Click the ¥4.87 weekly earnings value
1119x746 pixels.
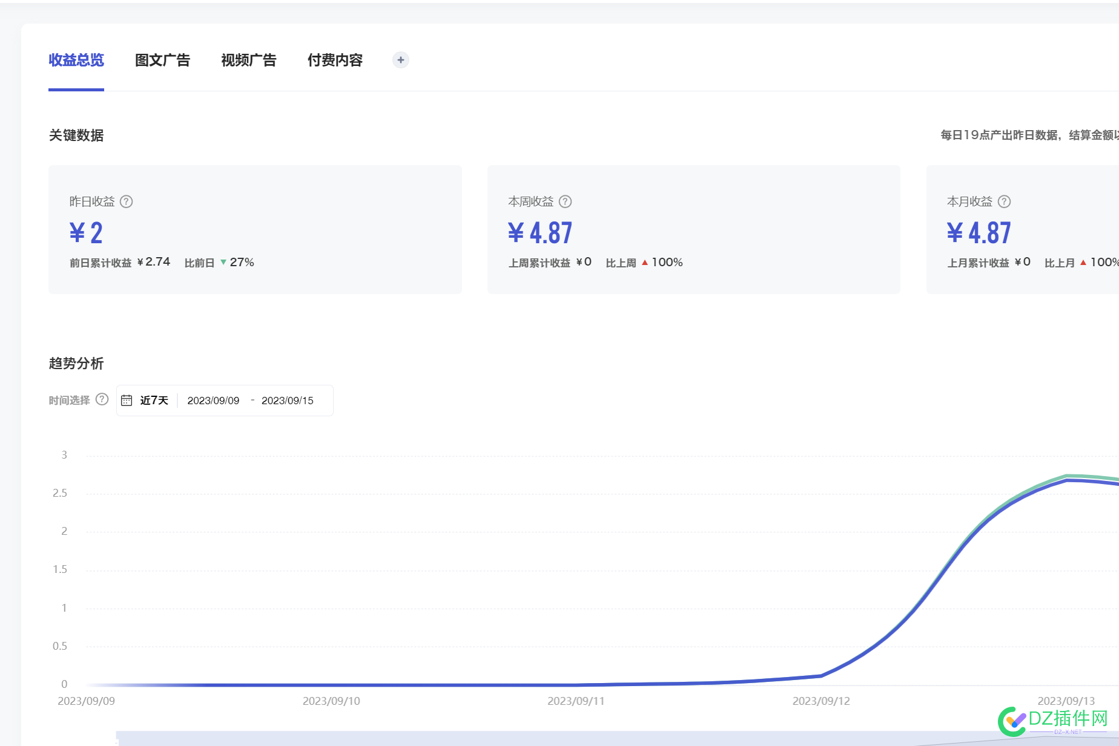540,233
